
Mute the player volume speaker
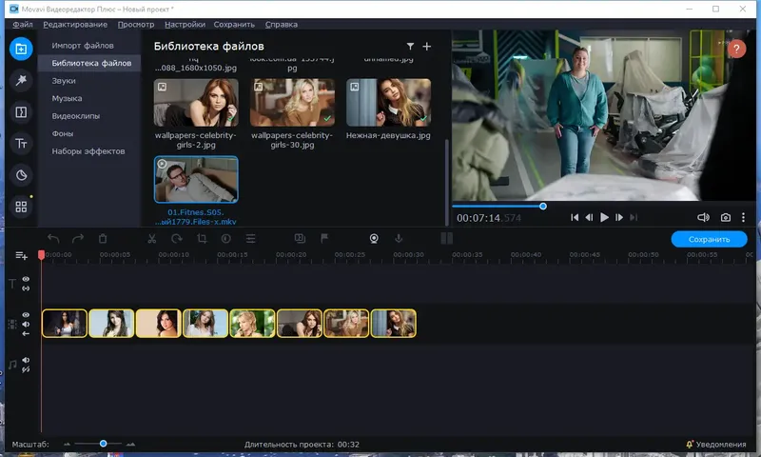[703, 218]
